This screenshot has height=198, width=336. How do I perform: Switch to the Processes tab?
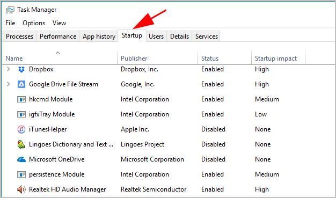coord(19,36)
